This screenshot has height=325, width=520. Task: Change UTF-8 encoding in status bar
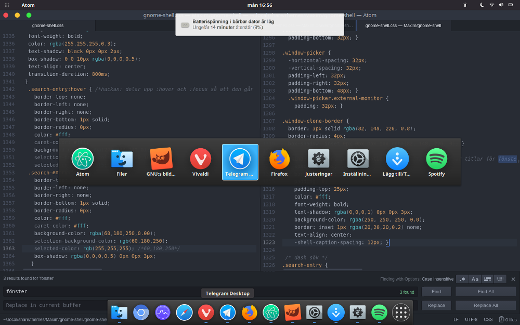(x=471, y=319)
